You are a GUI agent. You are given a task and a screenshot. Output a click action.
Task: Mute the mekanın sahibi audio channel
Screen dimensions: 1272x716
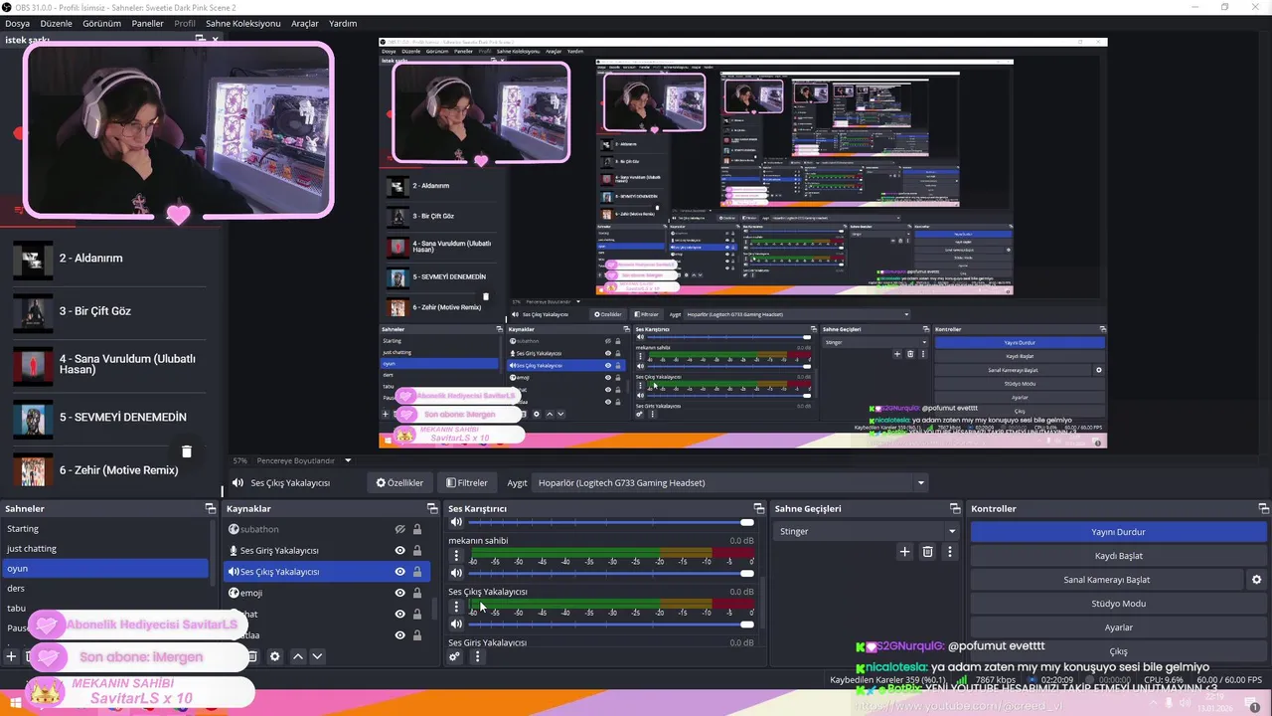pos(456,573)
